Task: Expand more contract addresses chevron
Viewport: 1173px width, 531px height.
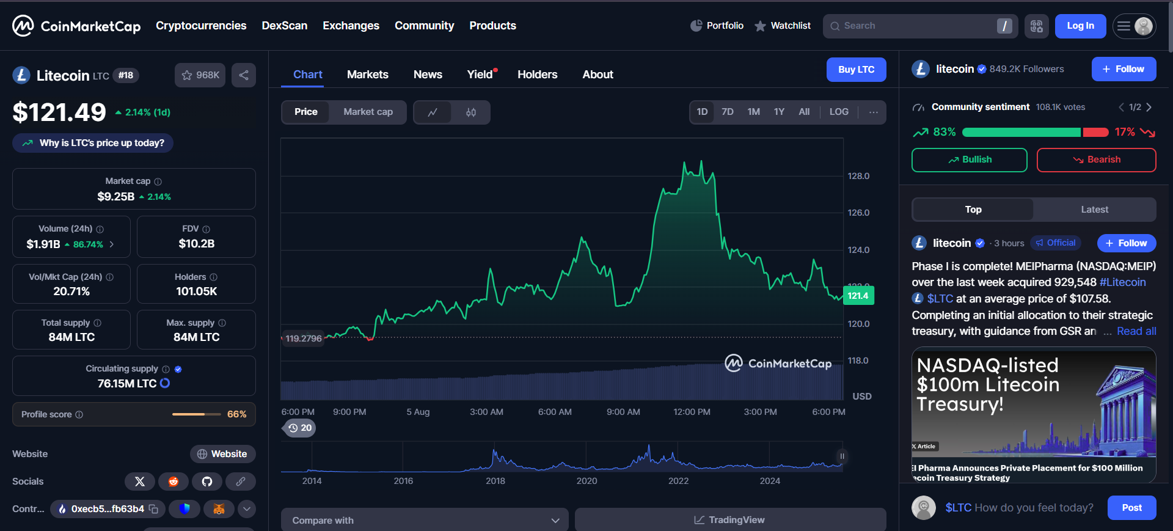Action: click(247, 509)
